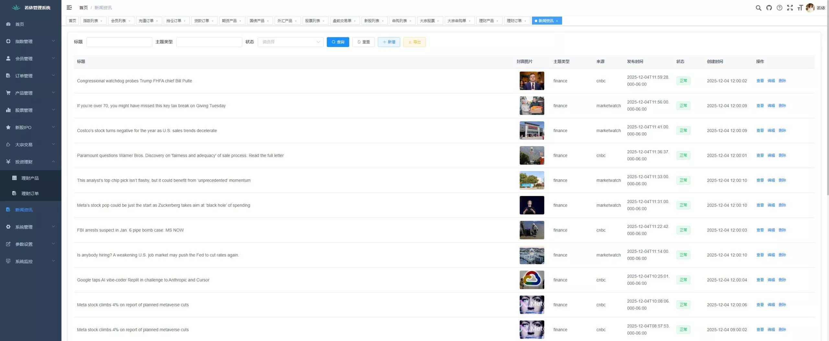Open the font size setting icon
This screenshot has width=829, height=341.
[x=800, y=8]
